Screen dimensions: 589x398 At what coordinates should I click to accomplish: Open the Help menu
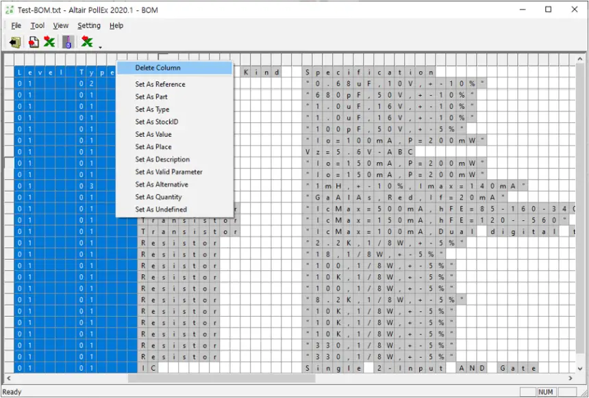point(116,25)
